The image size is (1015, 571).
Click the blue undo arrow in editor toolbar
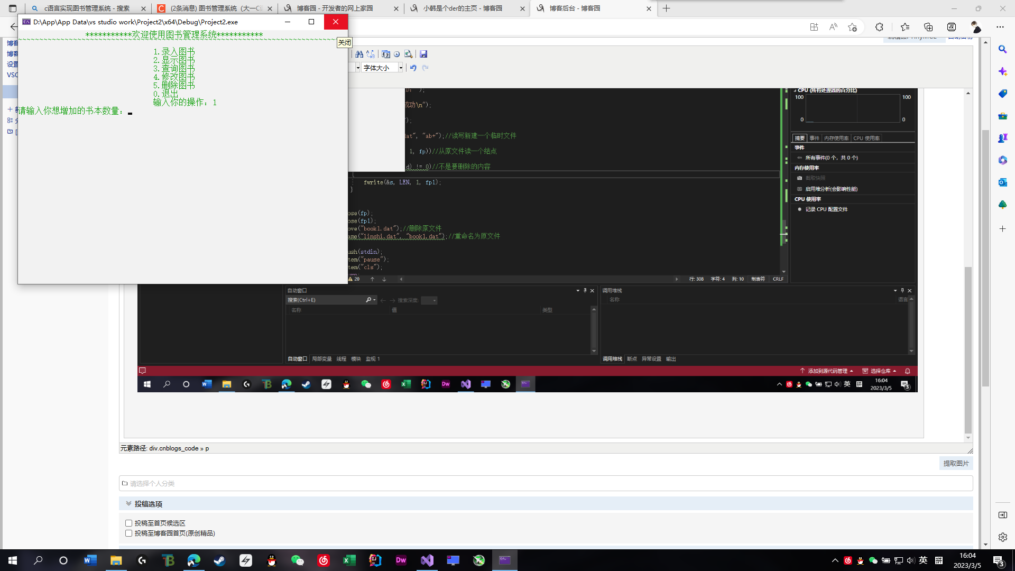click(x=413, y=68)
